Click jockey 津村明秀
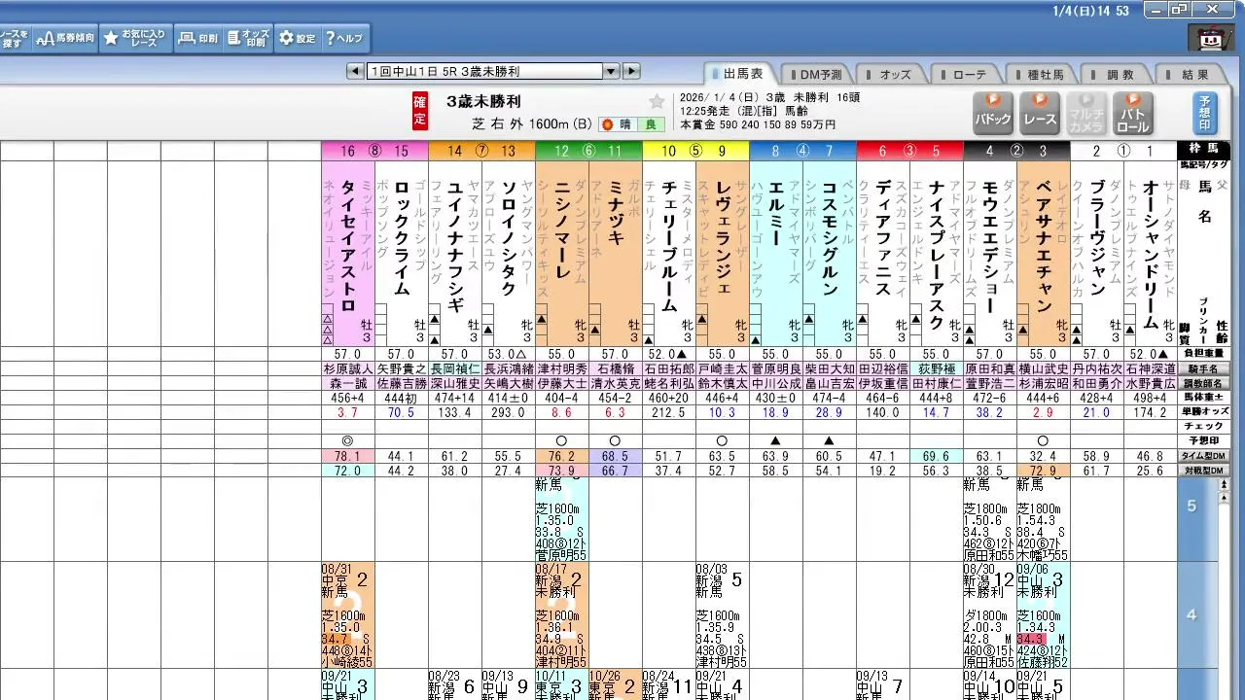 (x=562, y=369)
